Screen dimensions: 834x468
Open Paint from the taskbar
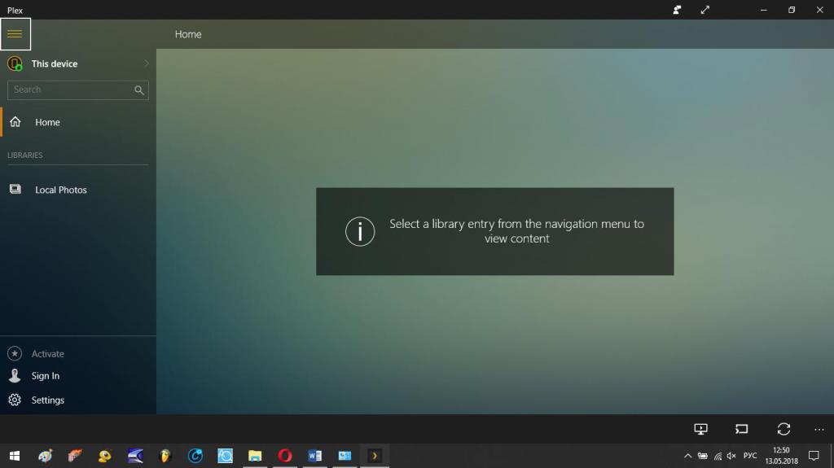[x=46, y=456]
